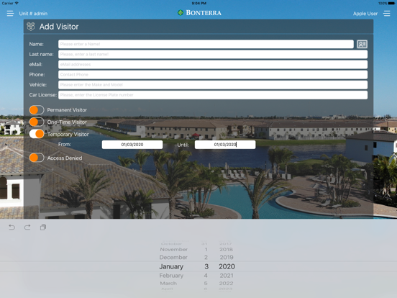Open the left hamburger menu

click(x=10, y=14)
